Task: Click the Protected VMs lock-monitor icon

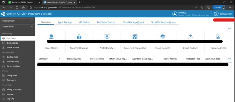Action: pos(107,37)
